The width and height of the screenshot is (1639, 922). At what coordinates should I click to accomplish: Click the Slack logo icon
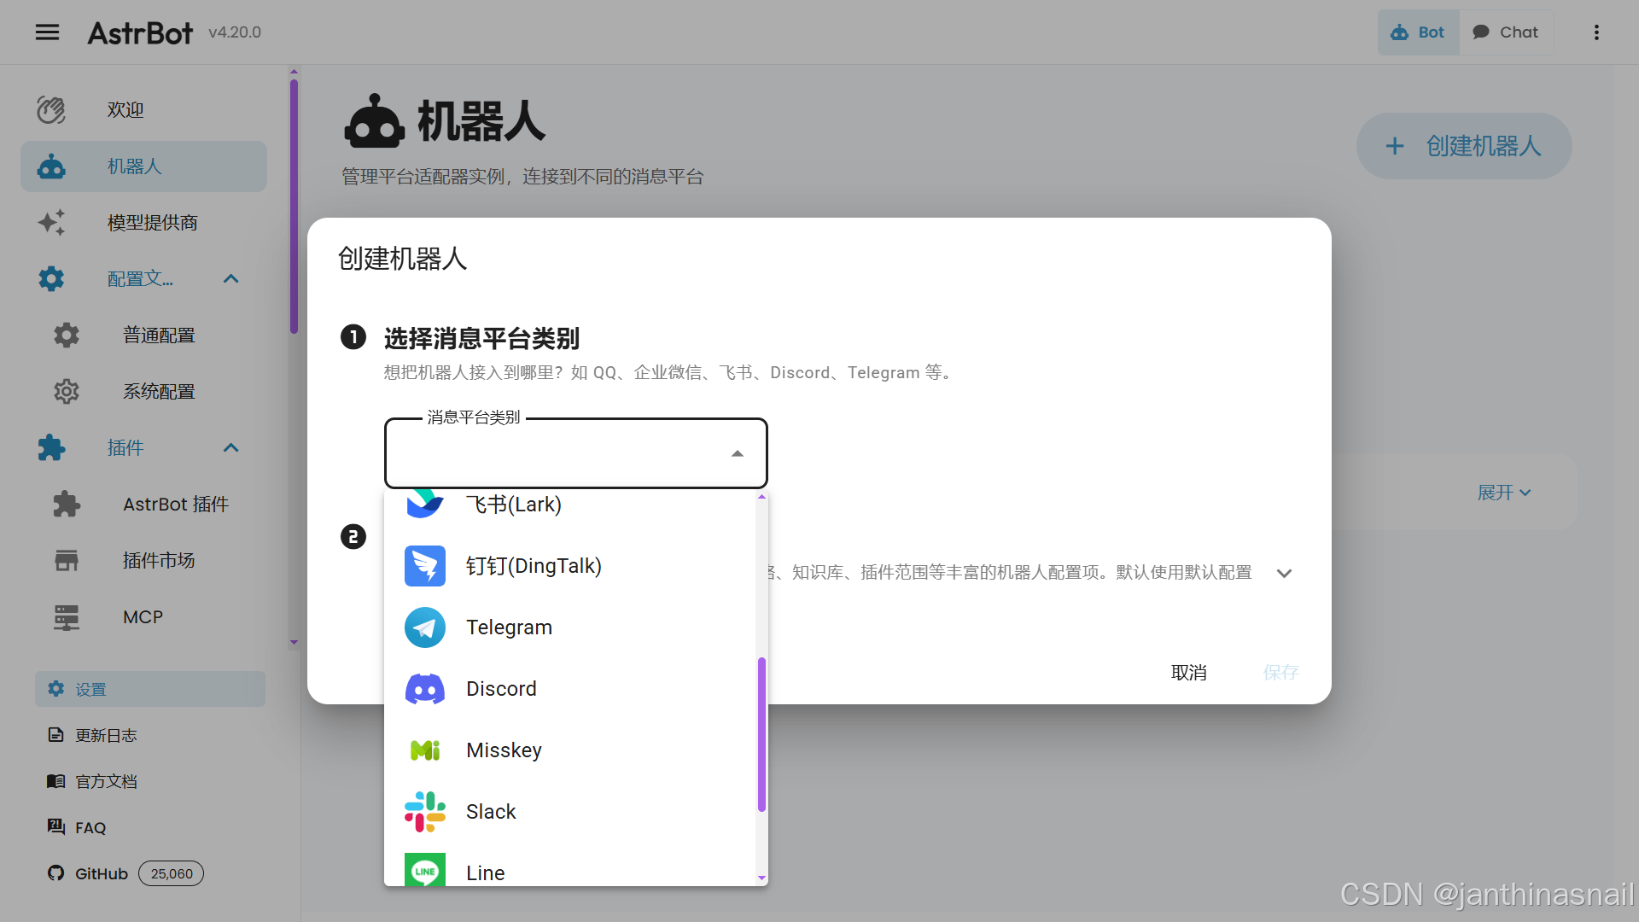425,812
